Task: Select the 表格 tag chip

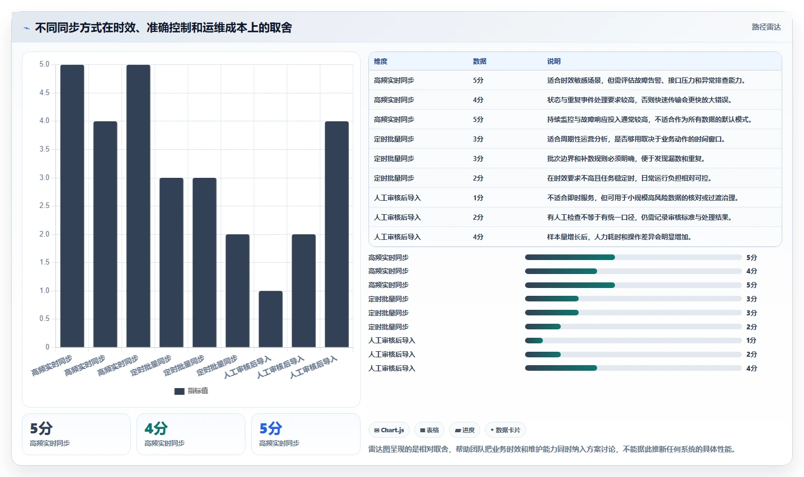Action: 429,430
